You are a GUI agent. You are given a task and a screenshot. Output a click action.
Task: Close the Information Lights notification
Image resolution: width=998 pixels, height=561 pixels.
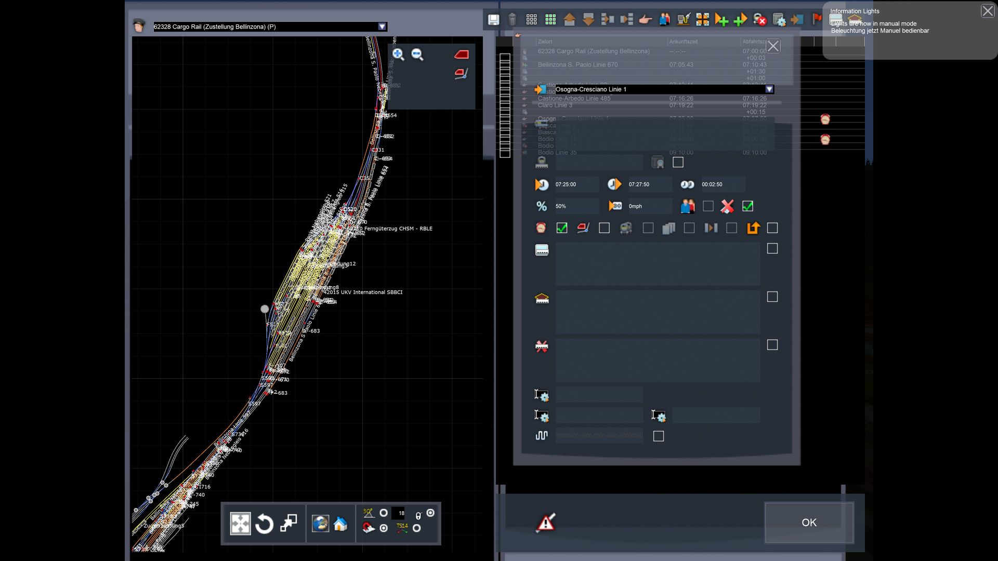pyautogui.click(x=987, y=11)
